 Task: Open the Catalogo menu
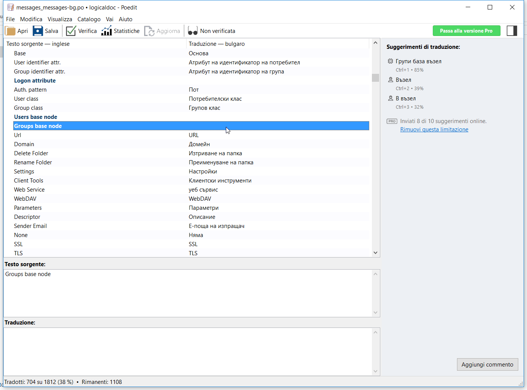coord(89,19)
